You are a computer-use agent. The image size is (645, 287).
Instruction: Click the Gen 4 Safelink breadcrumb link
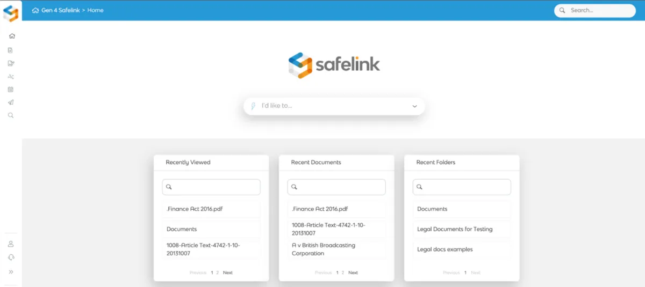tap(60, 10)
